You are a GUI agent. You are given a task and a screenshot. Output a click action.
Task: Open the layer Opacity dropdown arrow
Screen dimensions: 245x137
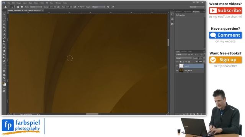pyautogui.click(x=204, y=58)
